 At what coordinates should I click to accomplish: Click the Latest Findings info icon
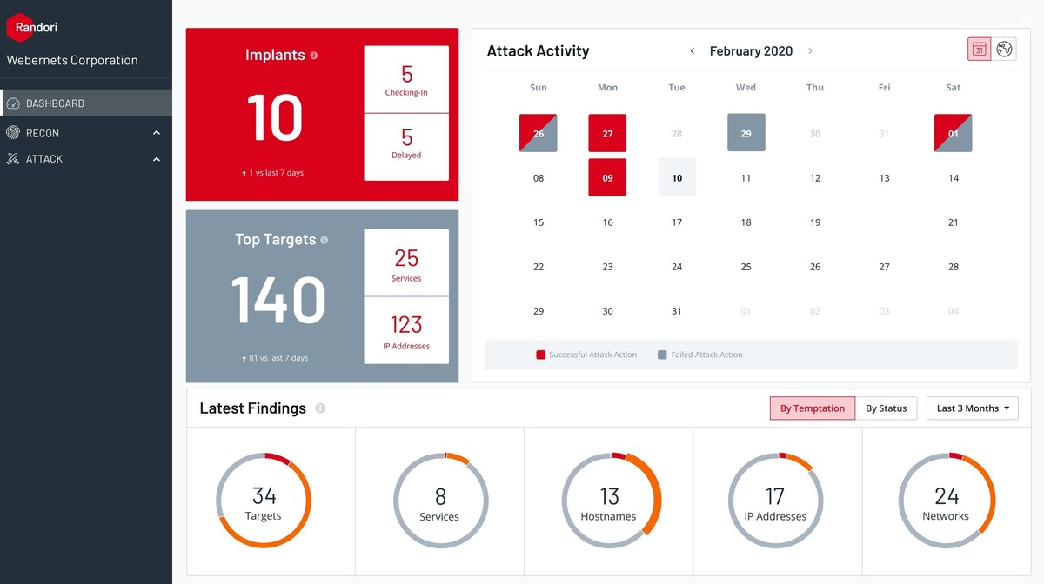(x=320, y=408)
